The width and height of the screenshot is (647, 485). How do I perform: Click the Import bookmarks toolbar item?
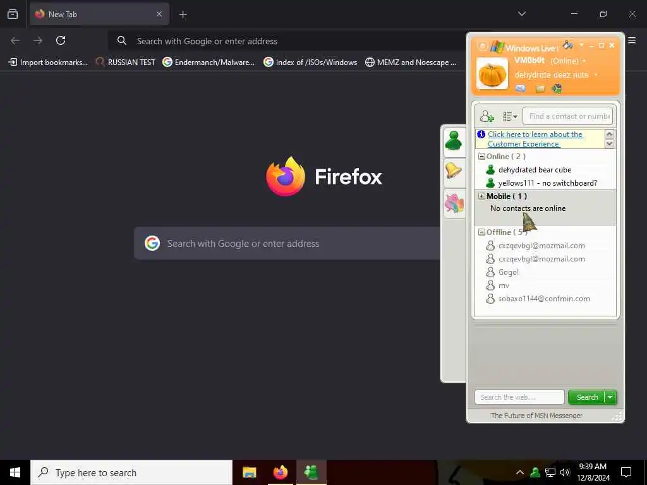(x=48, y=63)
